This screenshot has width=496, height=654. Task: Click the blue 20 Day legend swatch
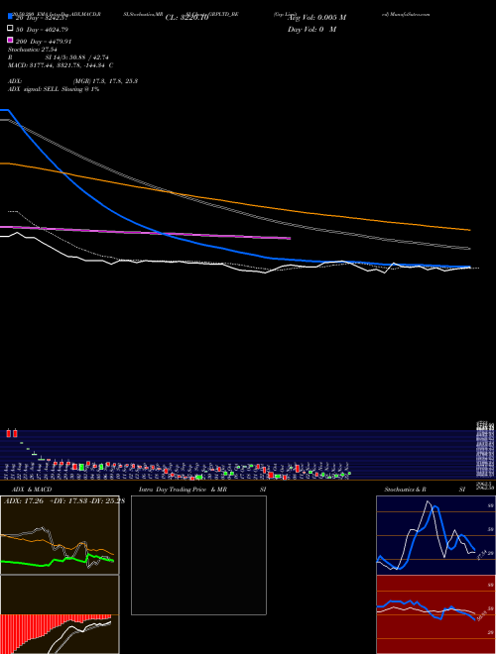pos(10,17)
